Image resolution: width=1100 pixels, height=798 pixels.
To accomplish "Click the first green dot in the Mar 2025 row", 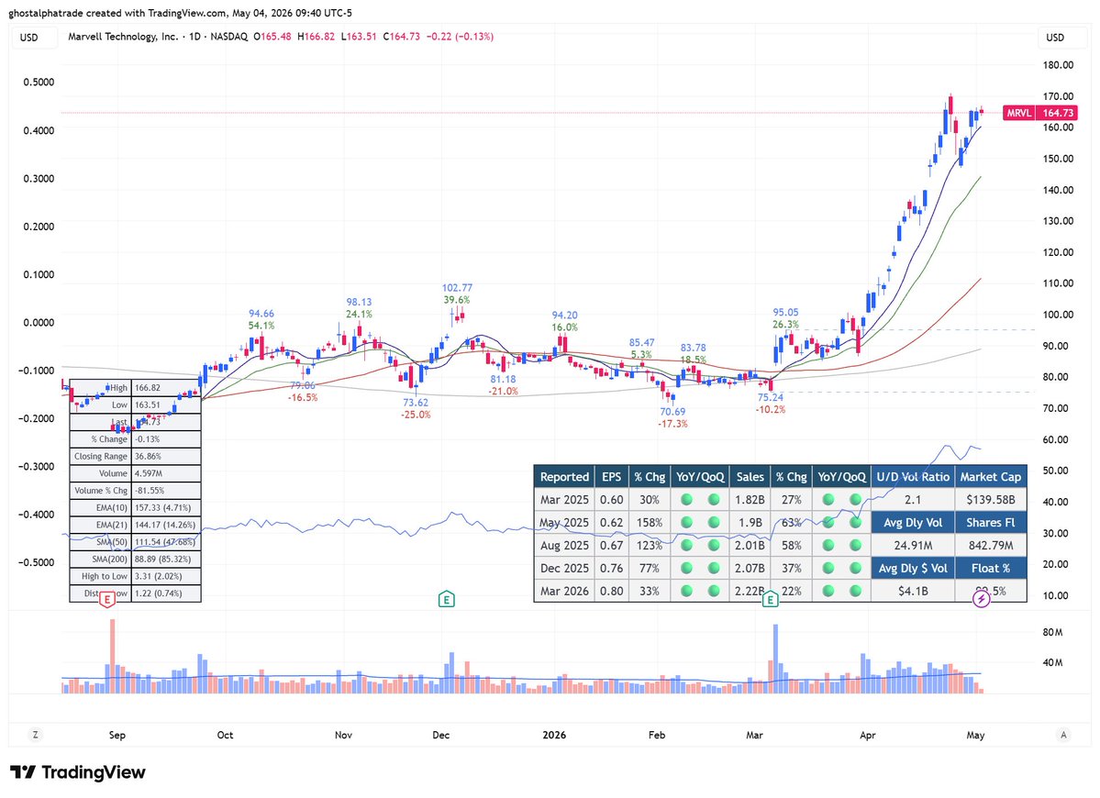I will coord(687,499).
